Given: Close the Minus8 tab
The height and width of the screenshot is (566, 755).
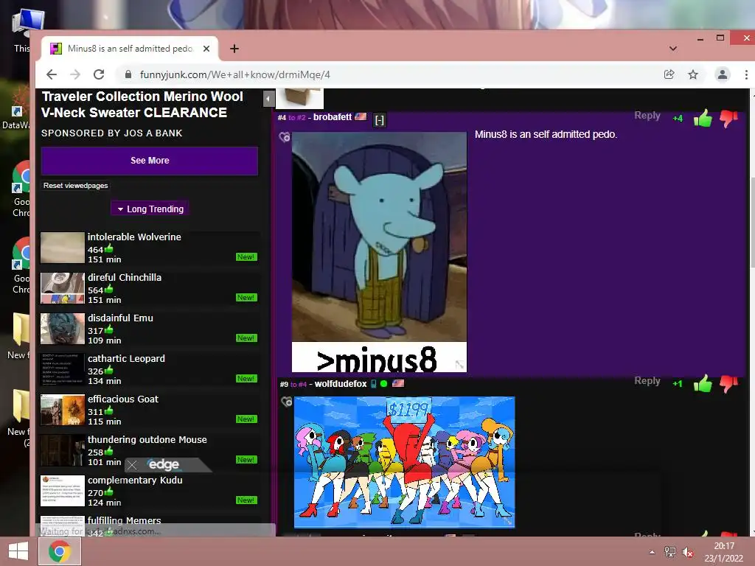Looking at the screenshot, I should [206, 49].
